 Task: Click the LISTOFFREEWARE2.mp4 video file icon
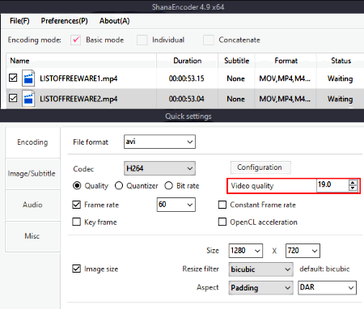(28, 99)
